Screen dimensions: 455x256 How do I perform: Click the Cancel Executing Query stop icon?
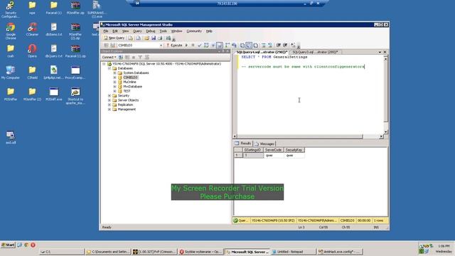[x=193, y=46]
